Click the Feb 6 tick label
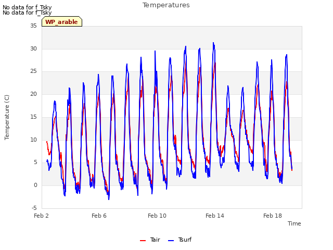This screenshot has width=333, height=250. point(99,216)
